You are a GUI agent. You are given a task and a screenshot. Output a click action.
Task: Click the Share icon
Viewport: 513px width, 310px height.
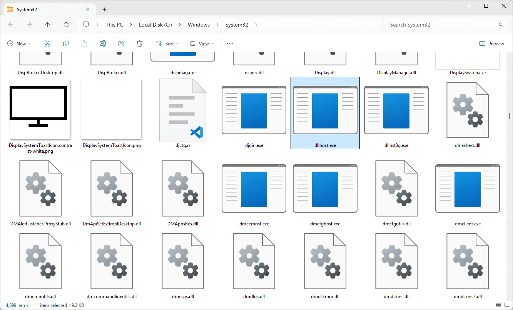pyautogui.click(x=121, y=44)
